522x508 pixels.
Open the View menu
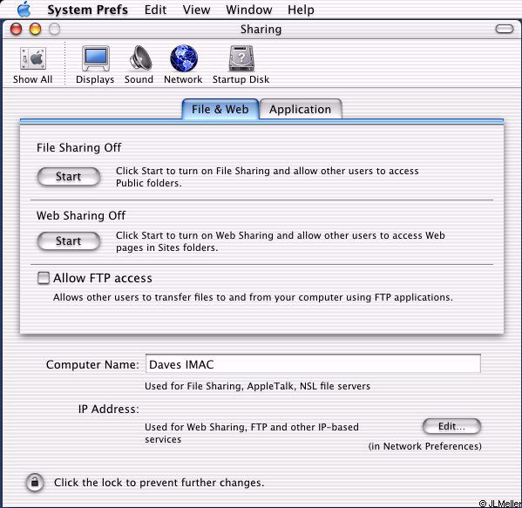[x=196, y=10]
